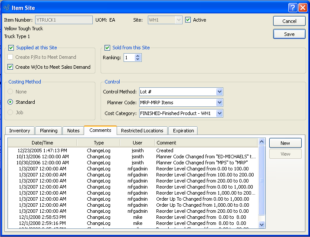Viewport: 310px width, 237px height.
Task: Click New to add a comment
Action: (x=285, y=143)
